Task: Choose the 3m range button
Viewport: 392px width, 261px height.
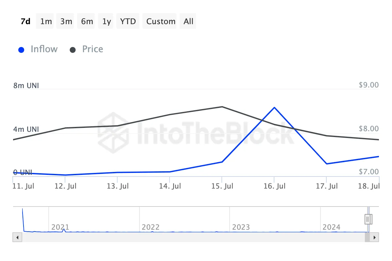Action: 66,22
